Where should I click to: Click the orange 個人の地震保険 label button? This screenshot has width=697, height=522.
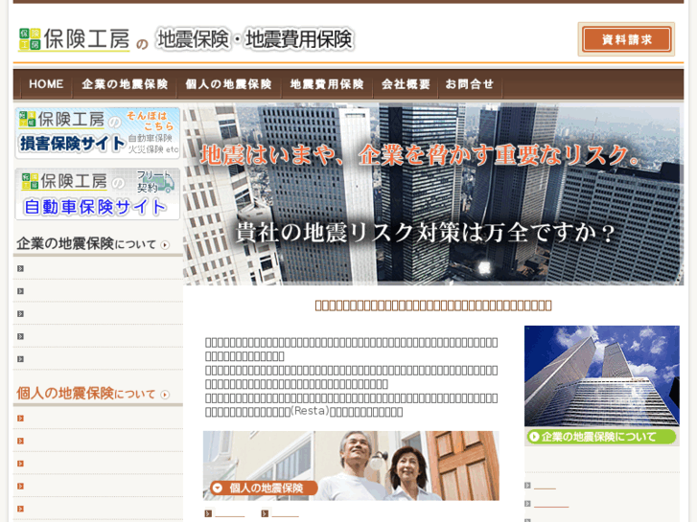tap(264, 488)
